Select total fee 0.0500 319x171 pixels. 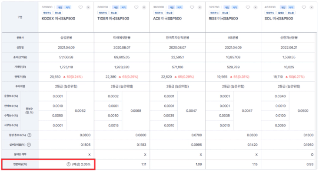pyautogui.click(x=303, y=111)
